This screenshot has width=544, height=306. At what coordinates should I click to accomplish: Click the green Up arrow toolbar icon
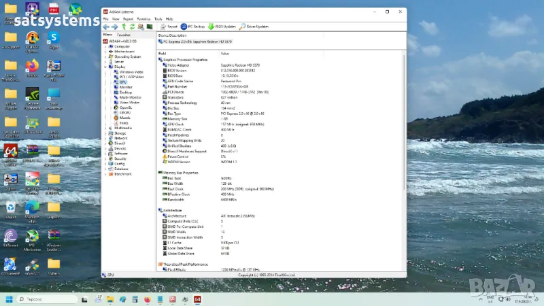click(124, 27)
